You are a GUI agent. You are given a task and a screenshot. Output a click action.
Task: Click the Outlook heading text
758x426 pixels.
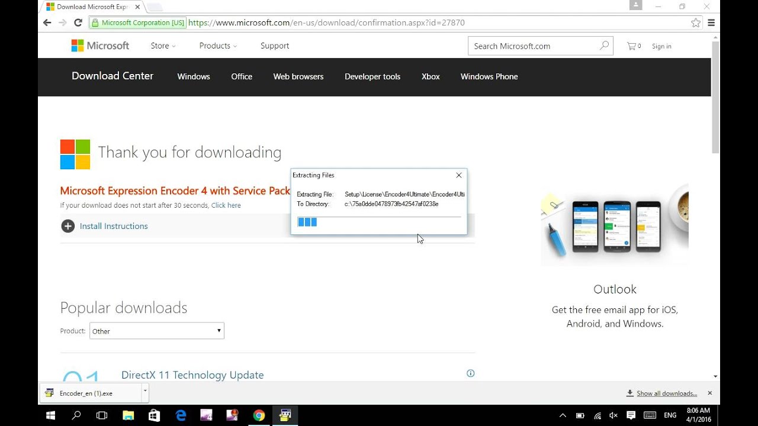click(x=615, y=289)
